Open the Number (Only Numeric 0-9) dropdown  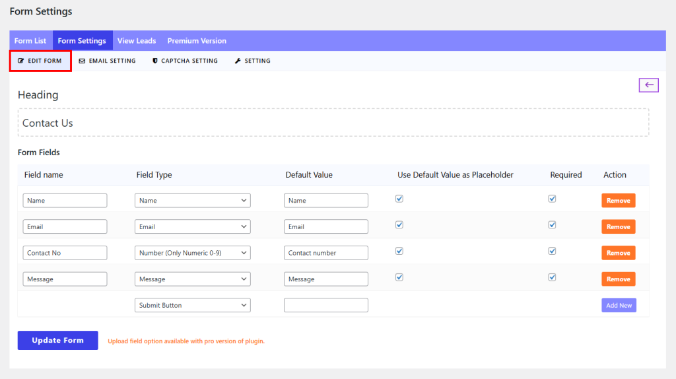[192, 253]
